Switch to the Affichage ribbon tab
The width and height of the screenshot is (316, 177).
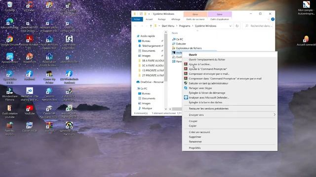pos(176,19)
